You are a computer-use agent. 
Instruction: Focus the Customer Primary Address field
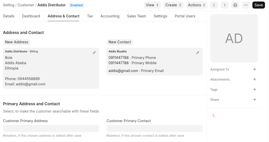pos(51,128)
